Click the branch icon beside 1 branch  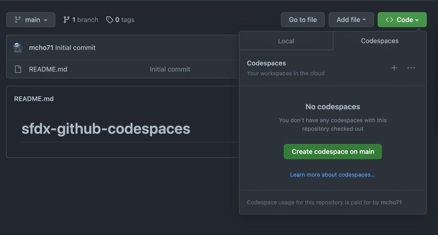(x=66, y=20)
